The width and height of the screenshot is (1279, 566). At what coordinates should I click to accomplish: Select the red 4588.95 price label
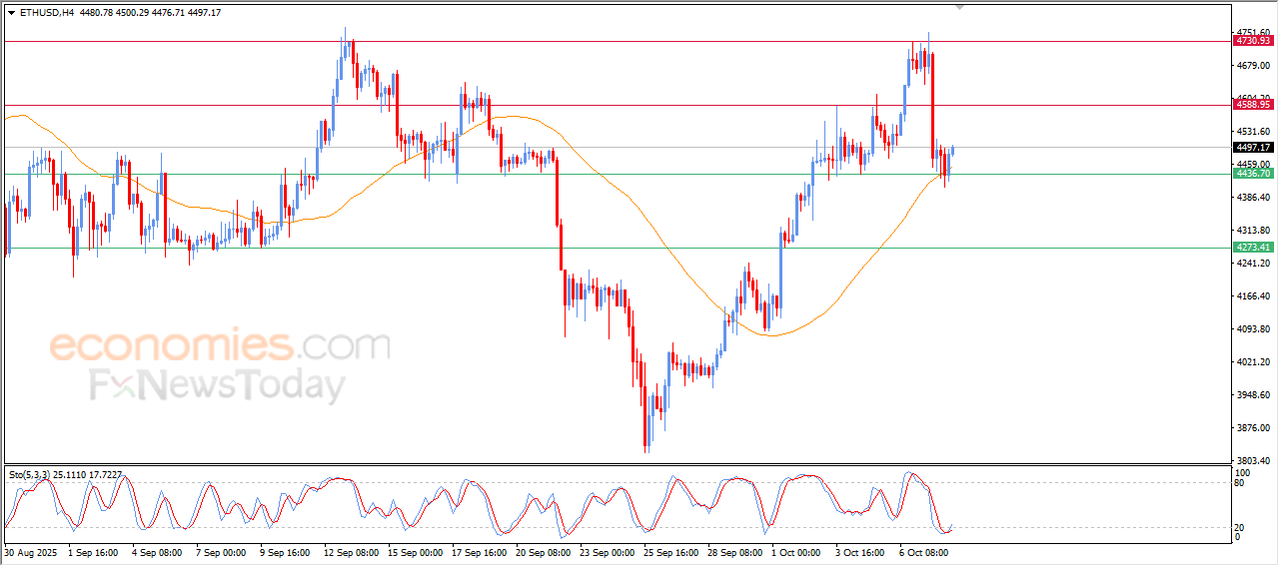tap(1253, 104)
